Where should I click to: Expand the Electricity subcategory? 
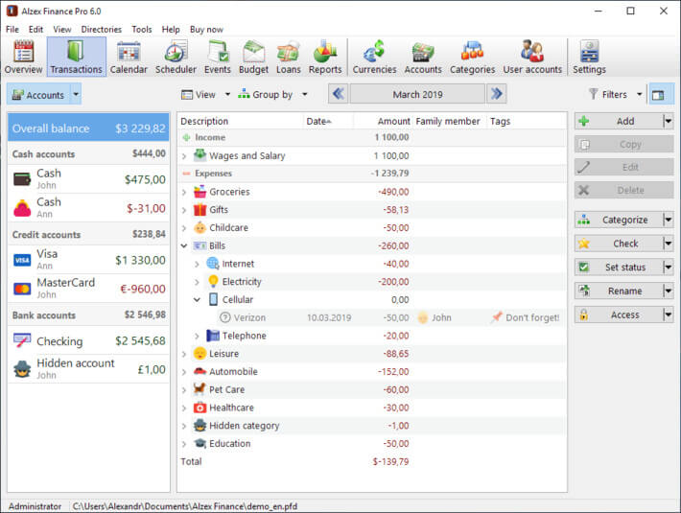197,282
